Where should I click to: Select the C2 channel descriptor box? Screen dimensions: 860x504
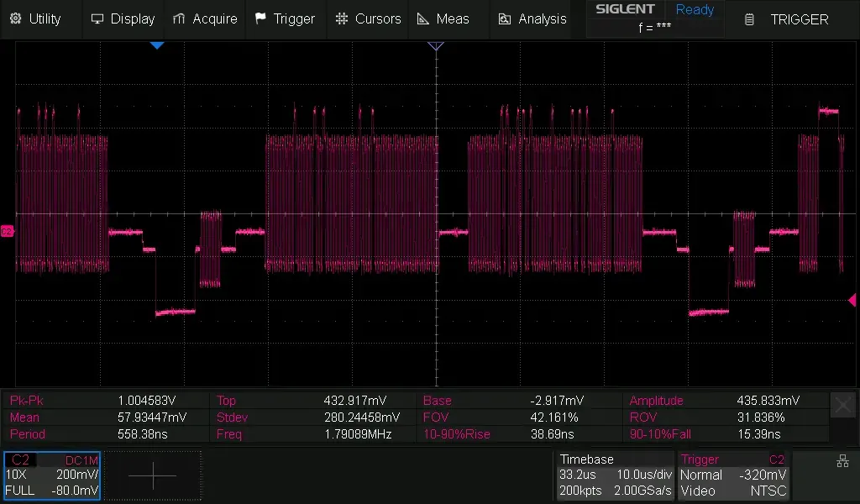point(52,475)
